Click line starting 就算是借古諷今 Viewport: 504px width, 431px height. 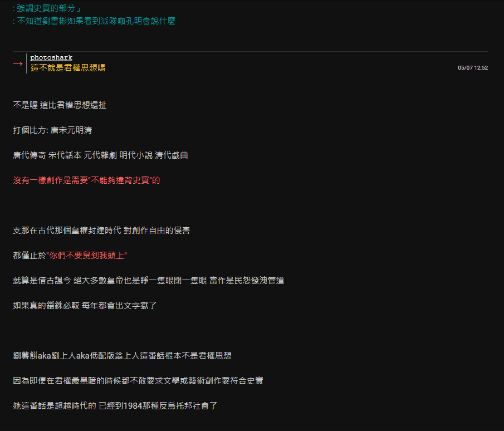point(149,281)
